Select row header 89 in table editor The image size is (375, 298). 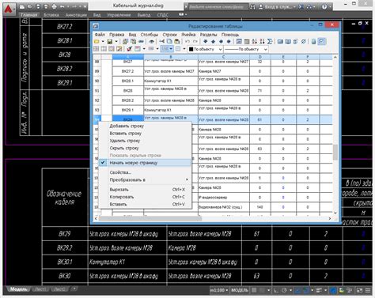[x=97, y=71]
